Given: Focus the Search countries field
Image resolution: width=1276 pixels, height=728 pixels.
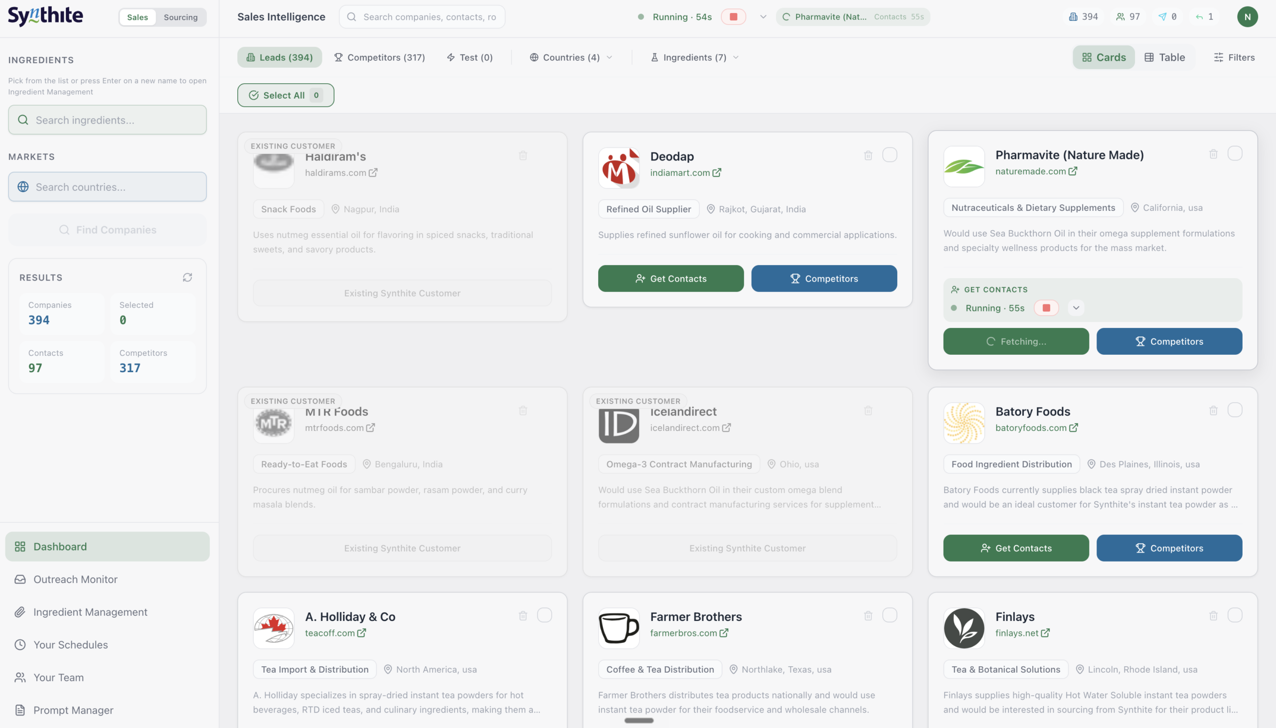Looking at the screenshot, I should (x=108, y=186).
